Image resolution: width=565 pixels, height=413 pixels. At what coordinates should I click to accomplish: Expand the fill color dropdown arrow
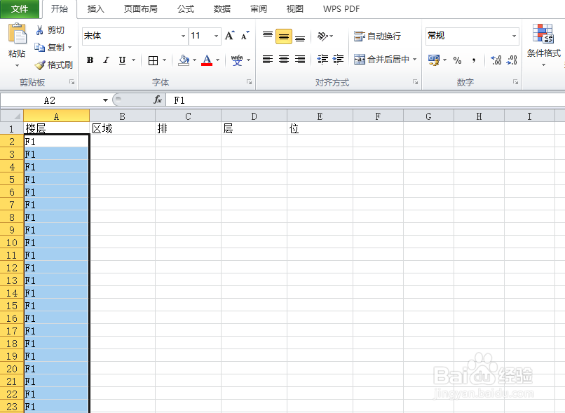195,60
